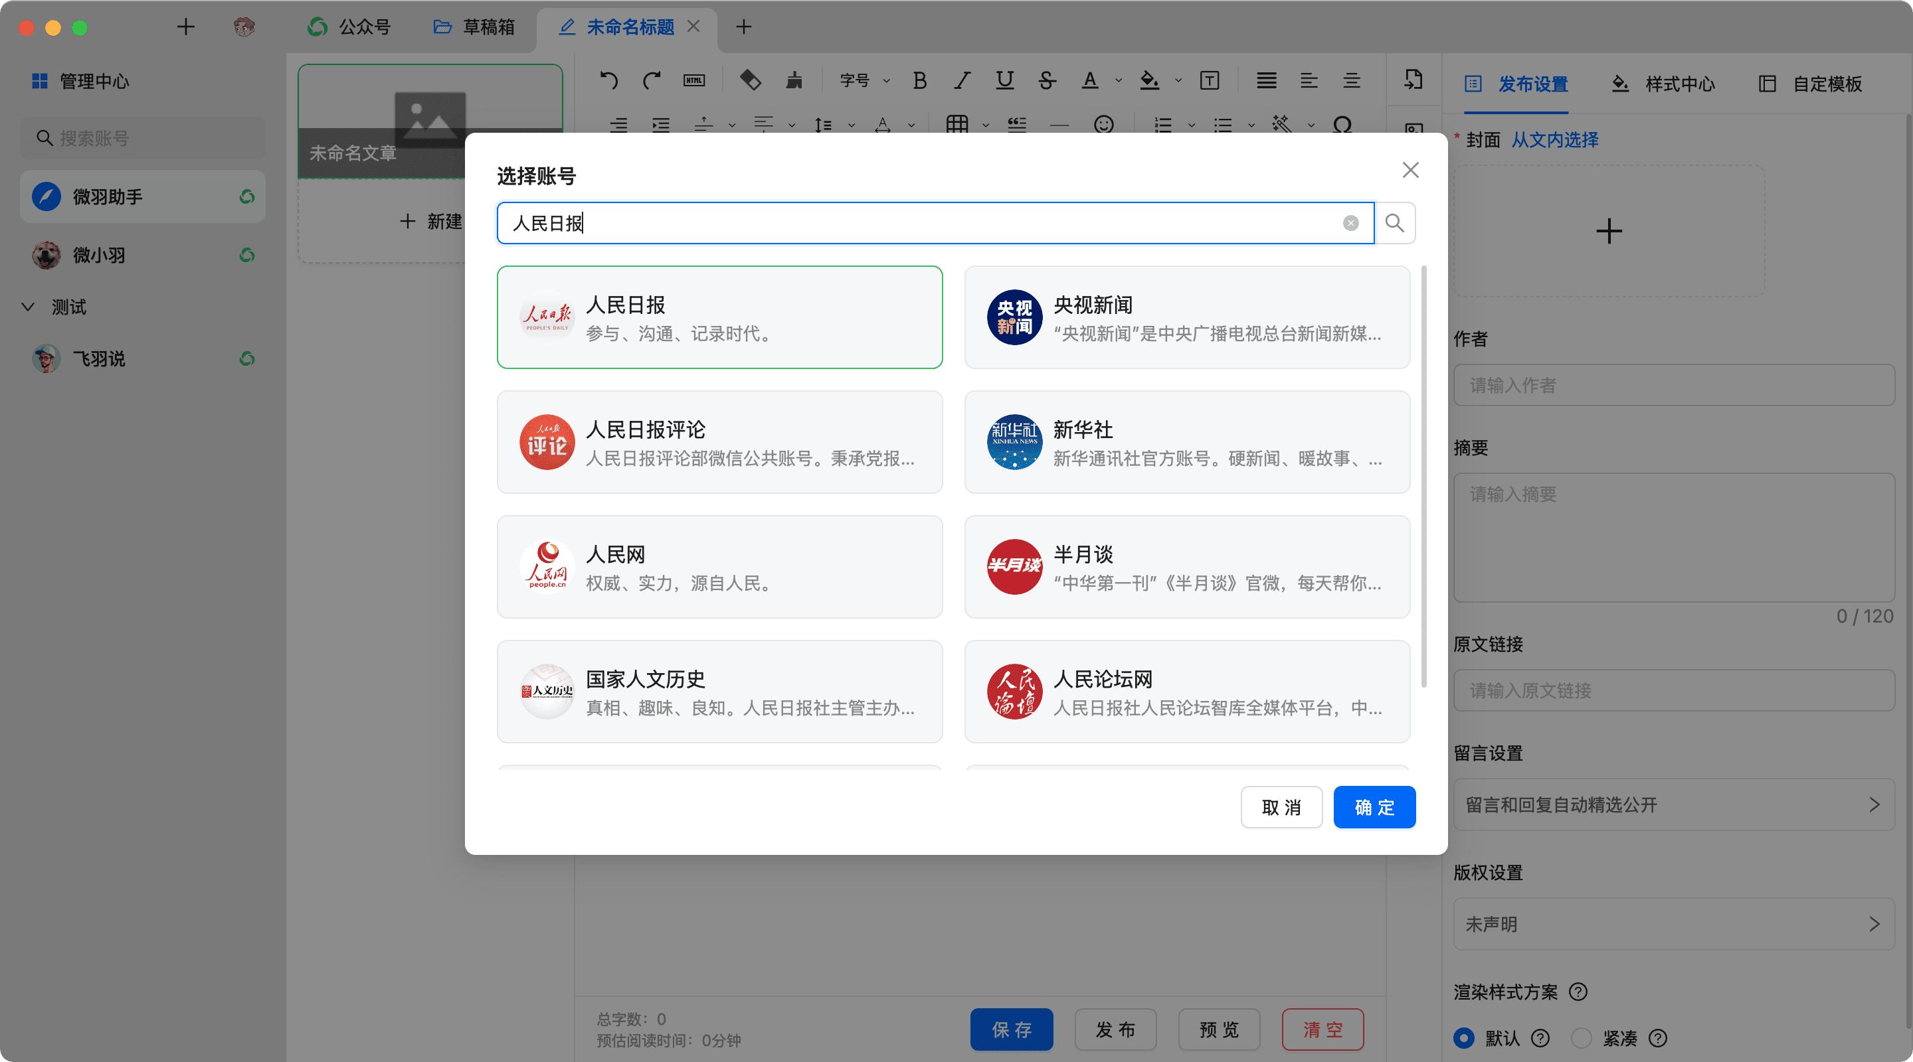Open the 留言设置 options row

point(1673,804)
